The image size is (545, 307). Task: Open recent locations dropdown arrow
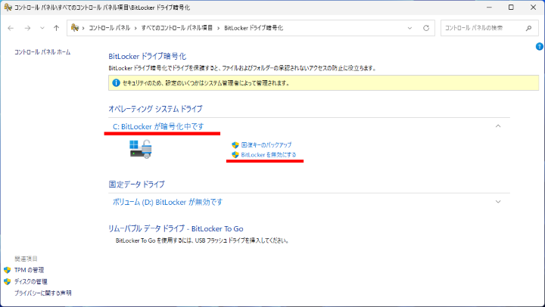[x=42, y=28]
